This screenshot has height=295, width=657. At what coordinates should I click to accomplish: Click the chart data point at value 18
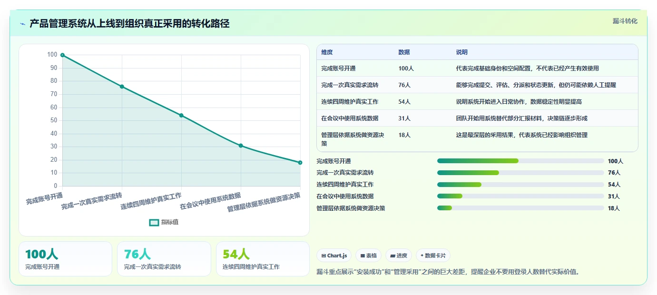click(x=300, y=163)
